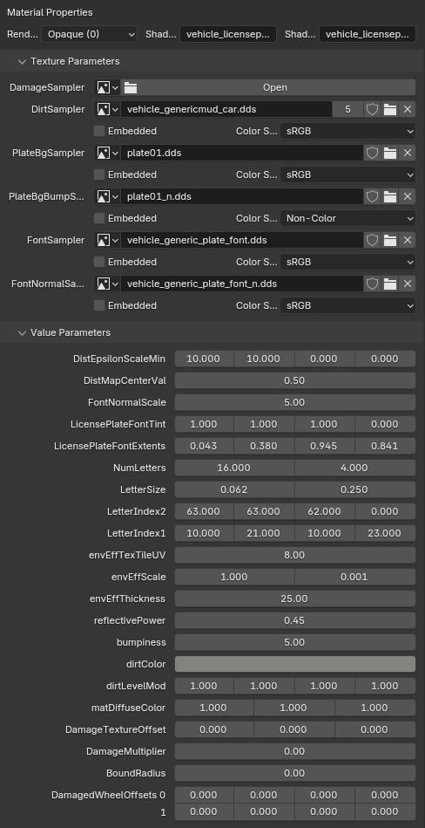Enable Embedded checkbox under DirtSampler
425x828 pixels.
99,131
